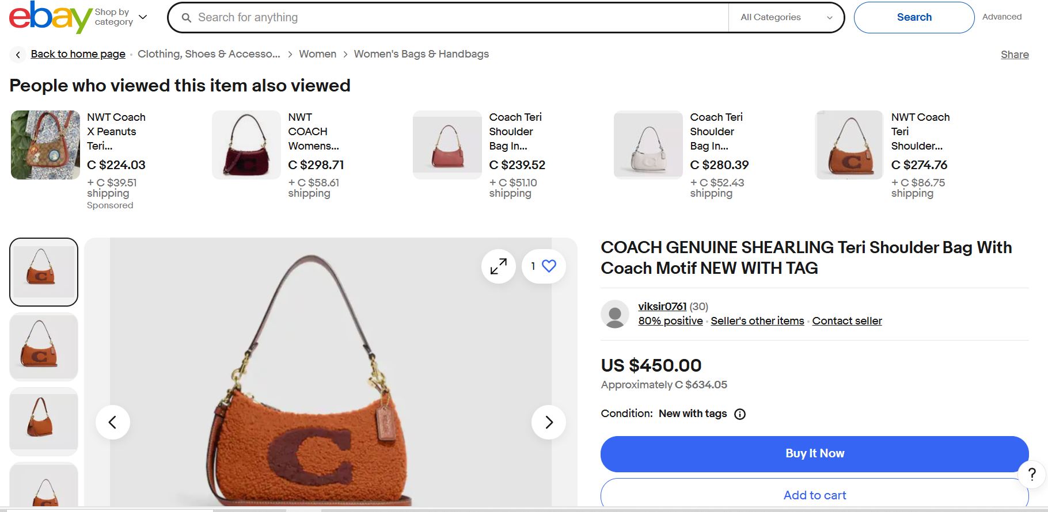
Task: Click the Share link
Action: point(1015,55)
